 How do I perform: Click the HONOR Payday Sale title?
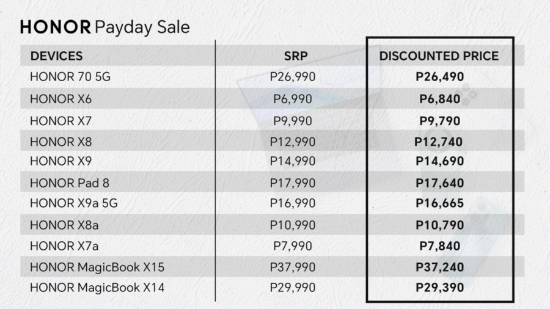[x=105, y=27]
